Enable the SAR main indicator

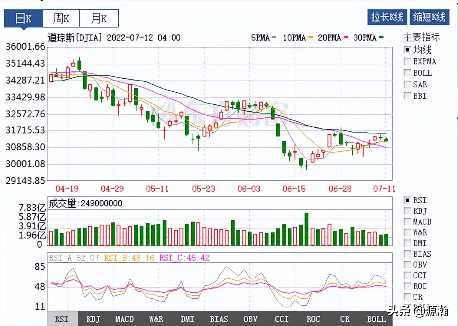coord(407,84)
